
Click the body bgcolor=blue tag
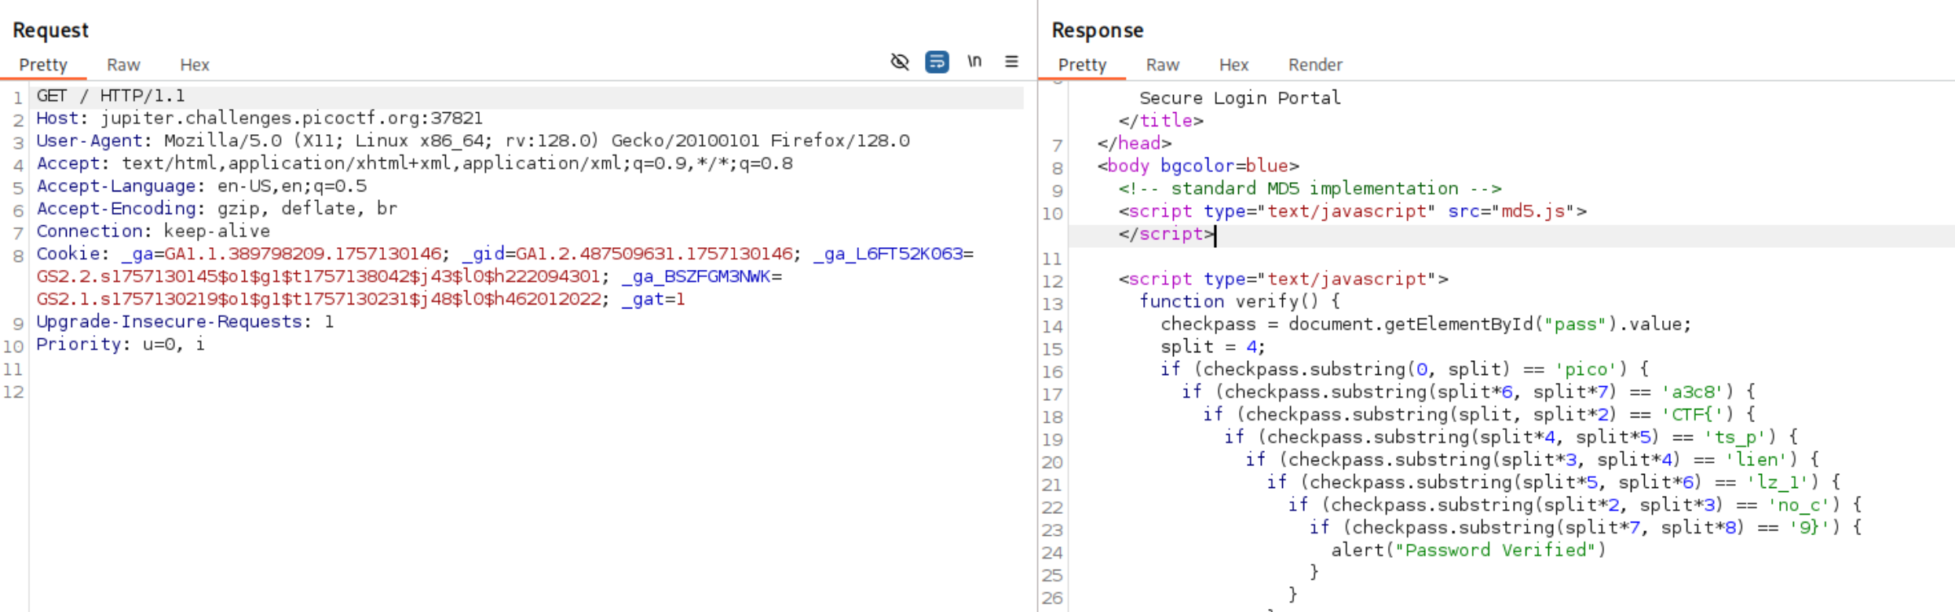[x=1198, y=166]
